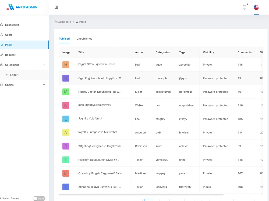Click the Antd Admin logo
Screen dimensions: 269x201
tap(22, 7)
